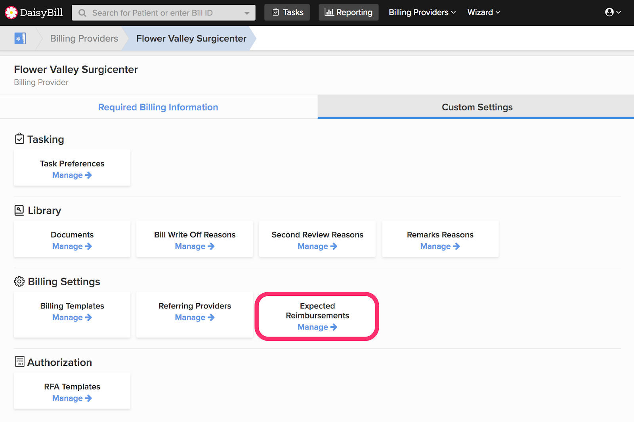Manage Documents in Library
634x422 pixels.
tap(72, 246)
